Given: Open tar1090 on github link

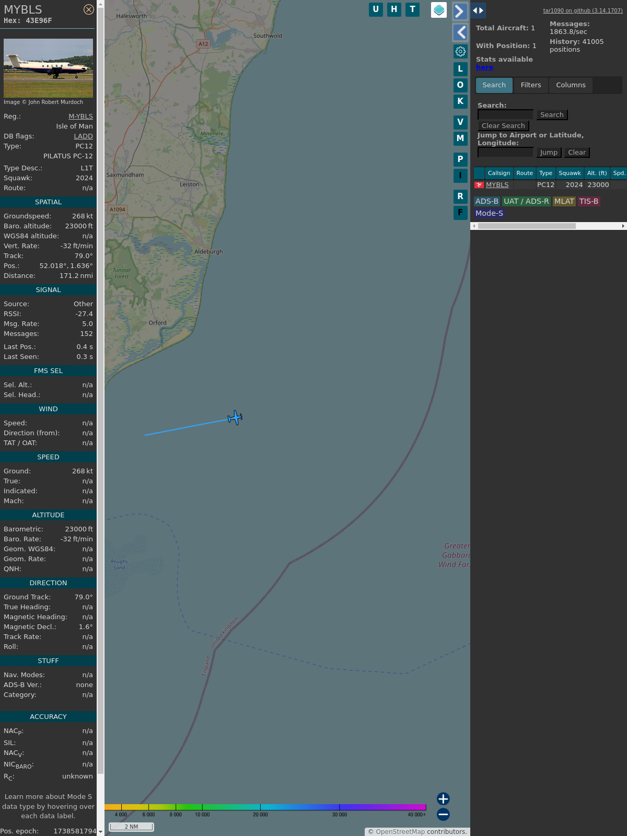Looking at the screenshot, I should tap(583, 10).
